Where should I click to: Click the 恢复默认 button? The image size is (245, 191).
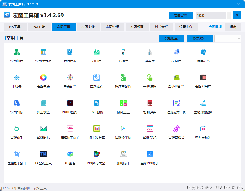200,38
